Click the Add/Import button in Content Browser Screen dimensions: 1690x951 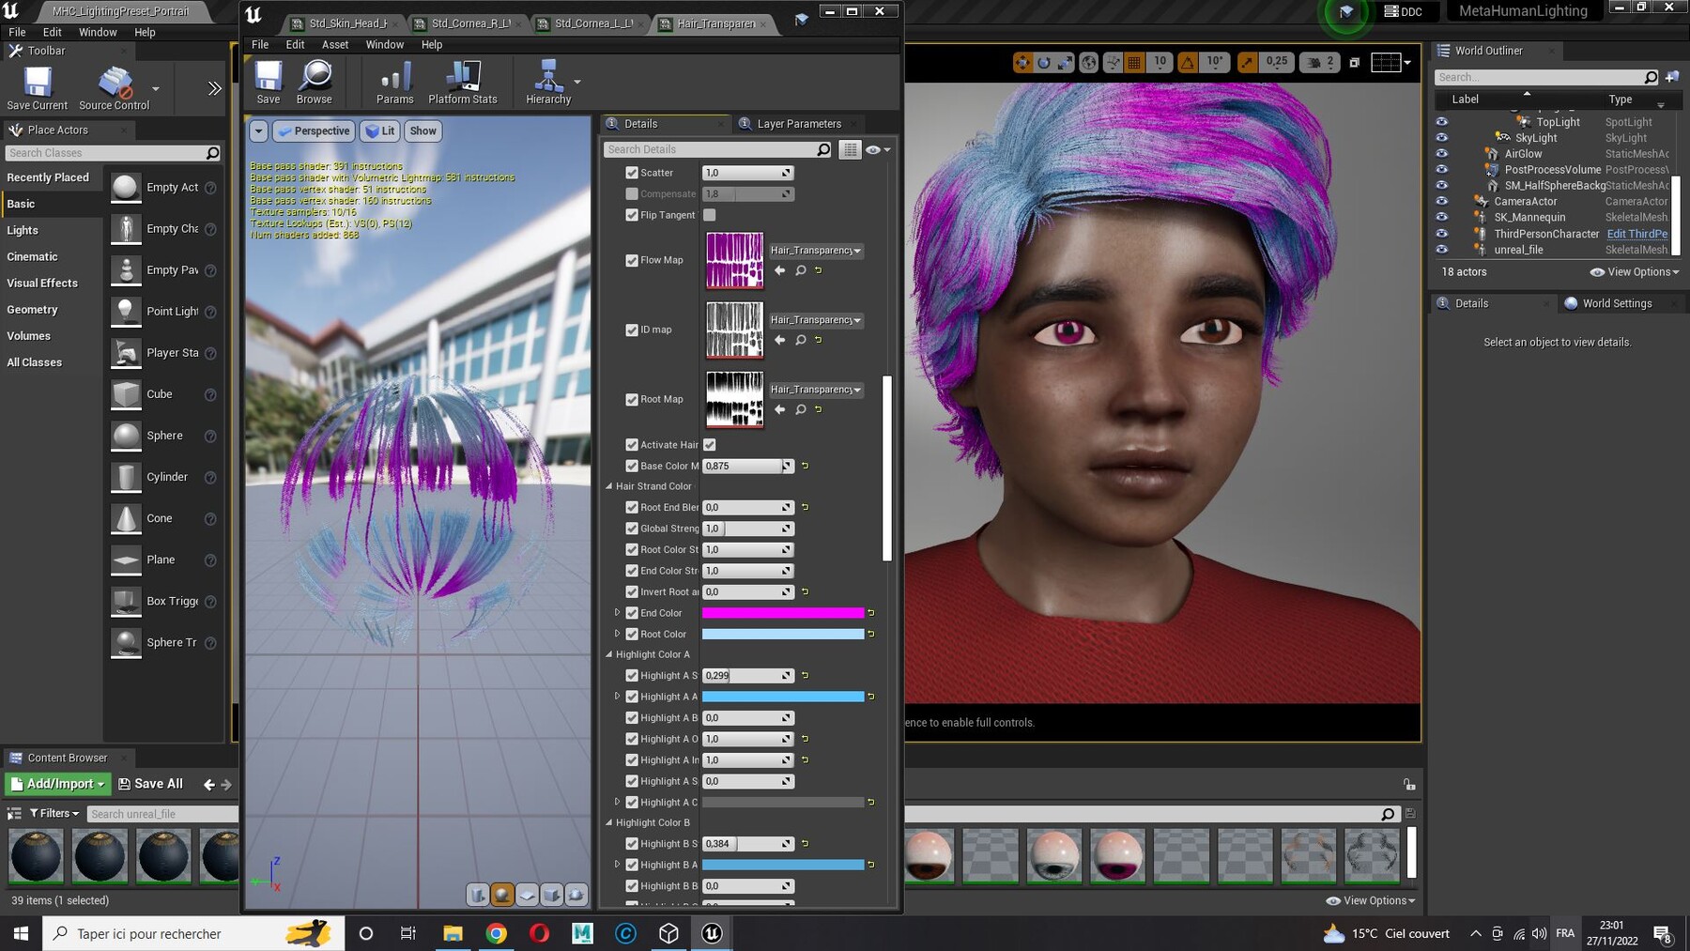point(57,783)
